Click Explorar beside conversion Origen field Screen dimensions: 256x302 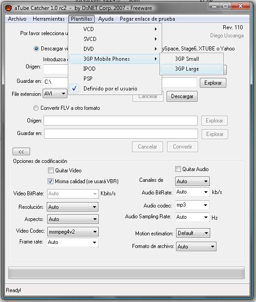[214, 121]
